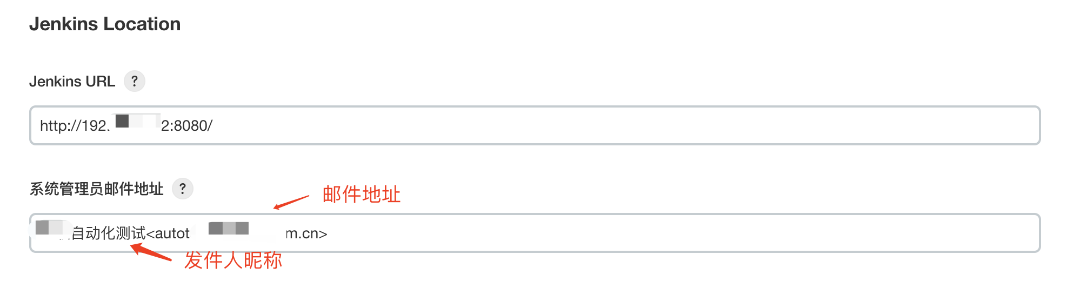
Task: Click the 自动化测试 text in email field
Action: tap(108, 233)
